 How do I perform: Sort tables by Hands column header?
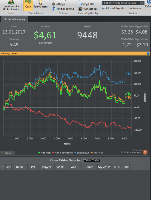(x=89, y=167)
